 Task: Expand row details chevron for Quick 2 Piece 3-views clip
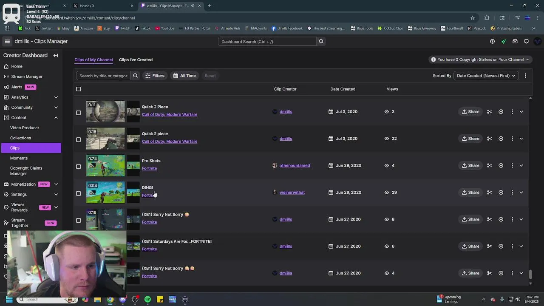(521, 111)
